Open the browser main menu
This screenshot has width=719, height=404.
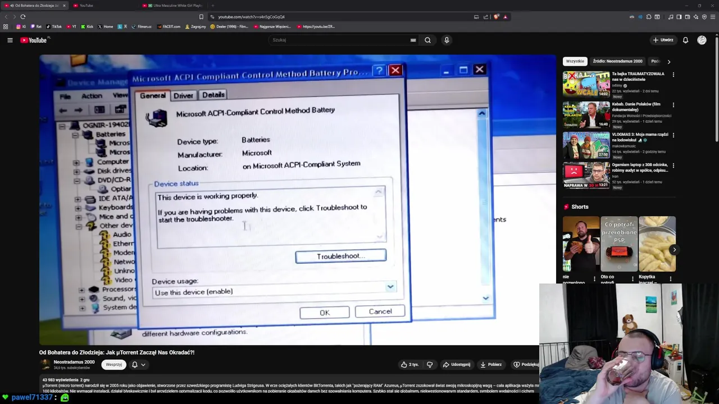pos(712,17)
